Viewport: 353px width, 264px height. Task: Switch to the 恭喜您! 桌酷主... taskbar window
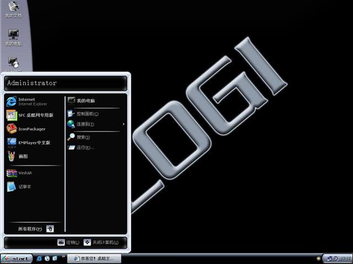[94, 258]
